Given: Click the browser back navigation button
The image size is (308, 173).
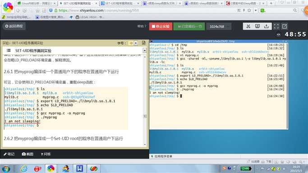Looking at the screenshot, I should [x=18, y=10].
